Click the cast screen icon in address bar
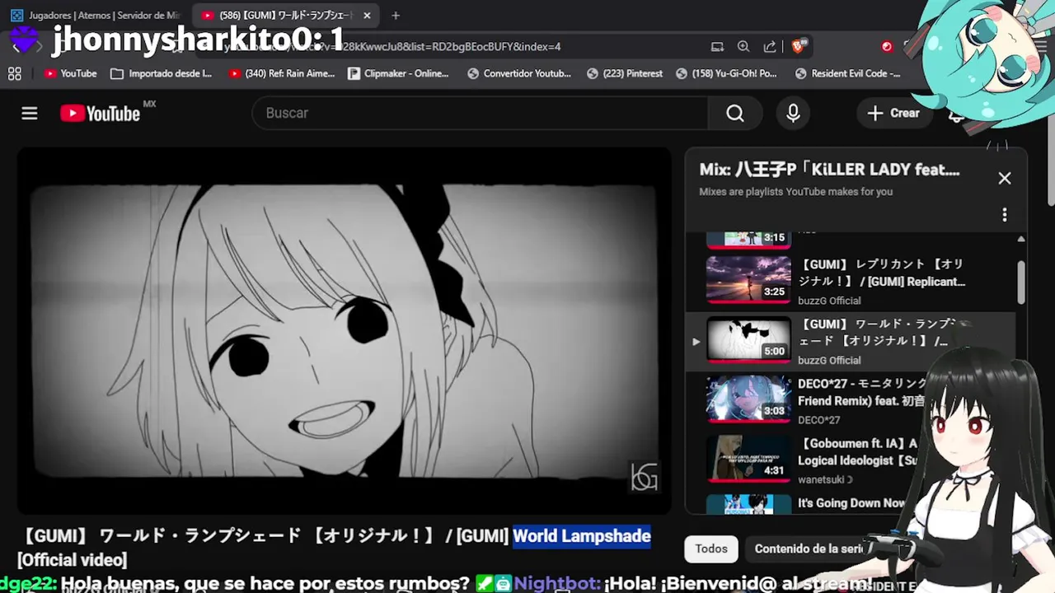 [x=718, y=47]
